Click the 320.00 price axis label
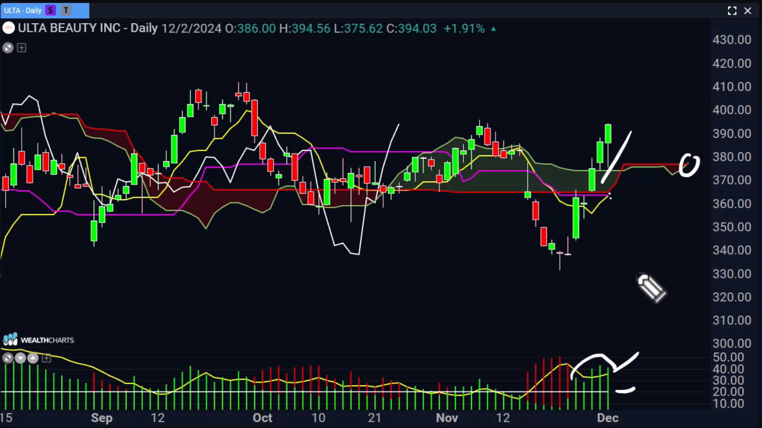 (x=731, y=297)
